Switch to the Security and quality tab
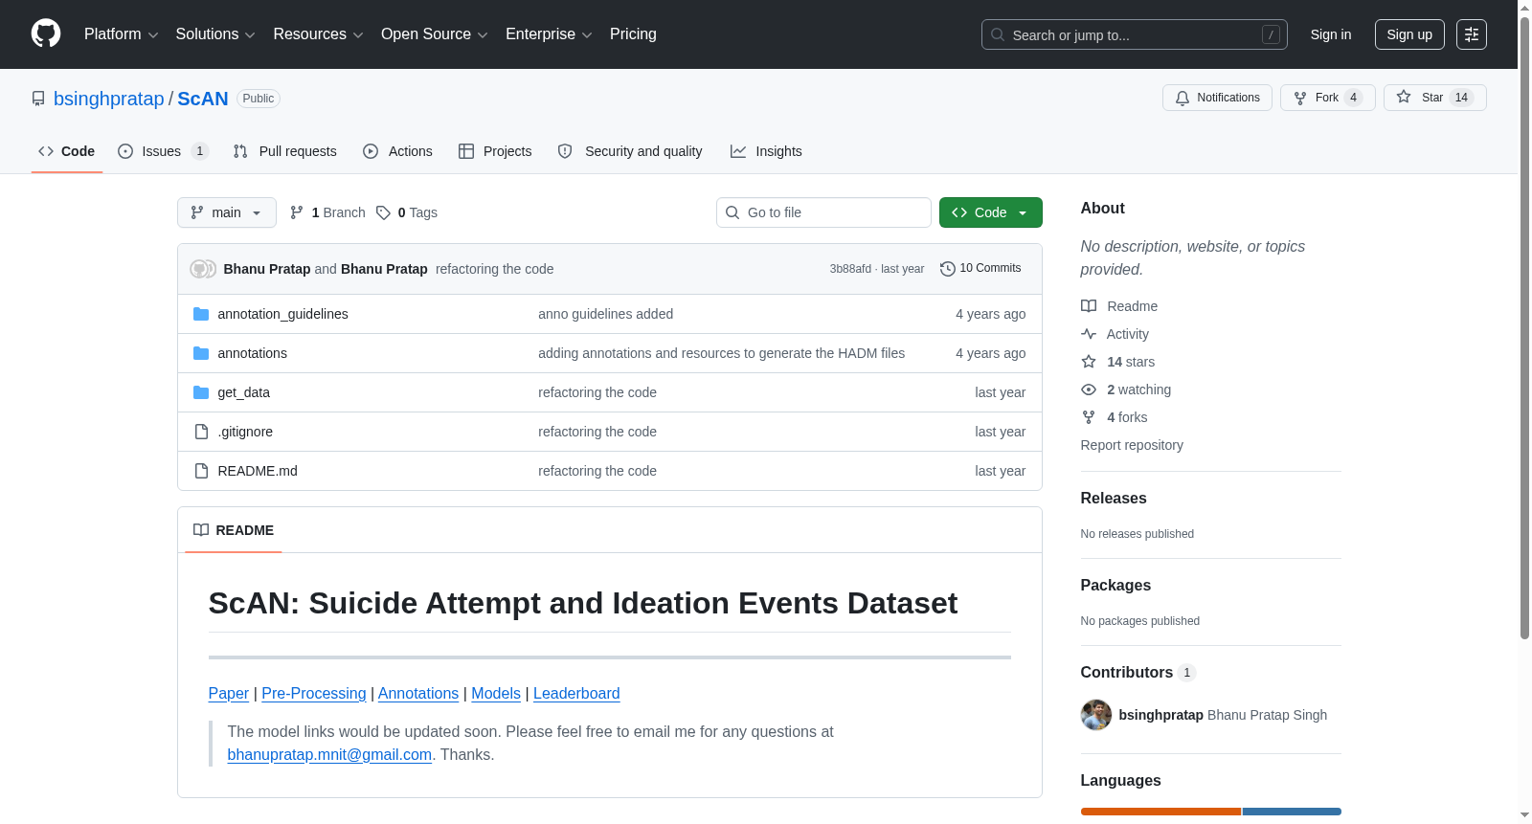The width and height of the screenshot is (1532, 824). click(x=630, y=151)
